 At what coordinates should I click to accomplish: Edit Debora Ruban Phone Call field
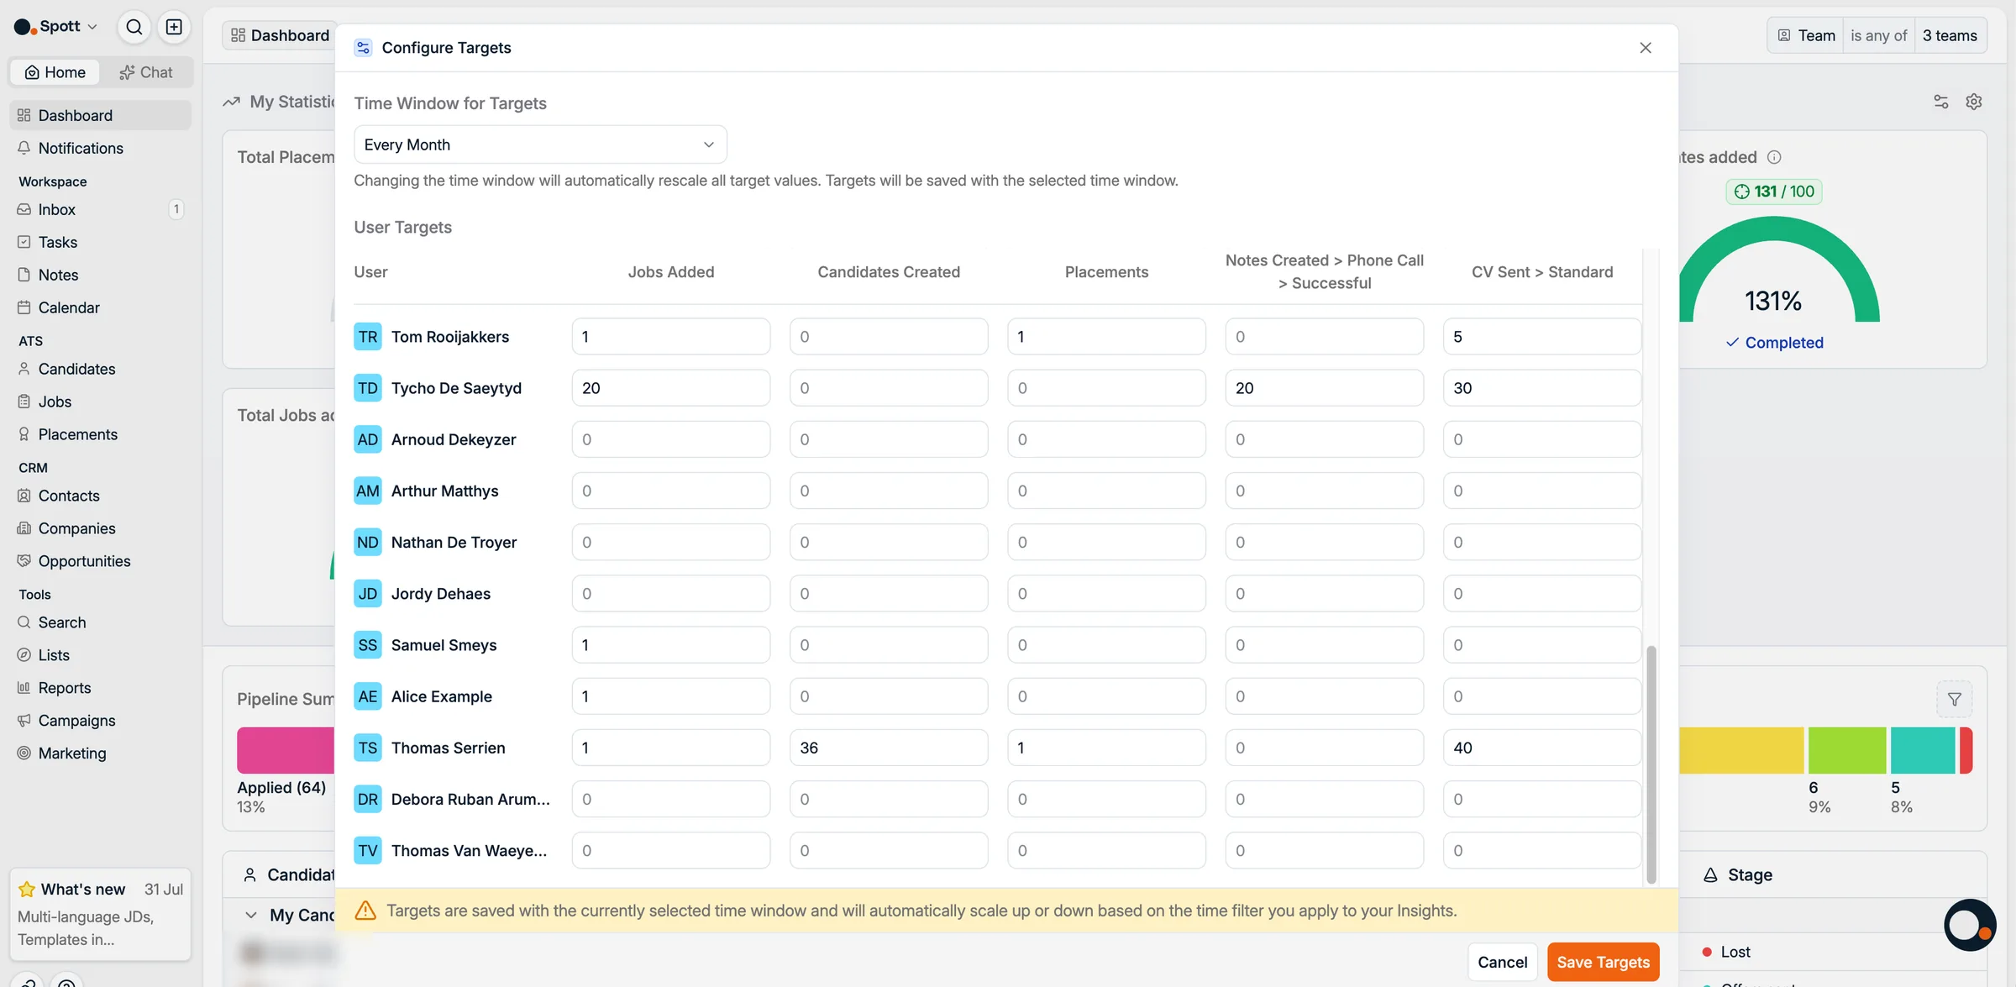pos(1324,799)
